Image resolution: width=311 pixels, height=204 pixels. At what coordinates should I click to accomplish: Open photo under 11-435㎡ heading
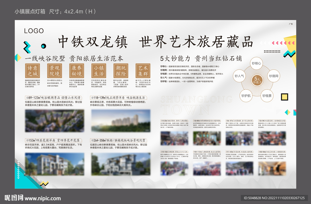(239, 169)
